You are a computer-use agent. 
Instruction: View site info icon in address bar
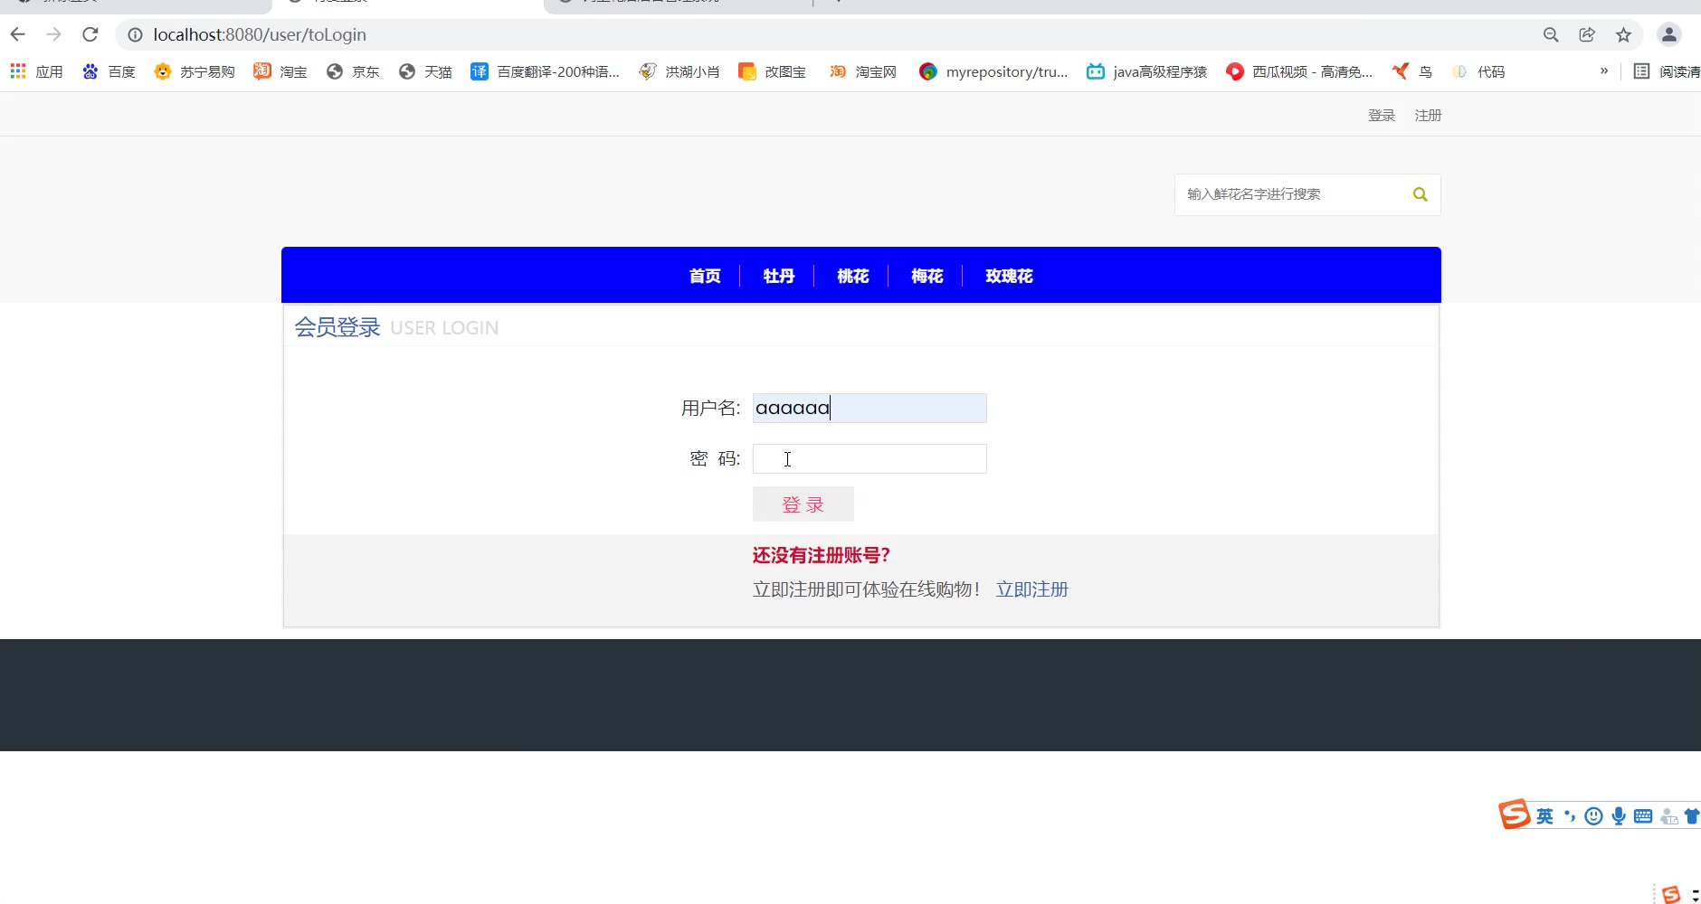point(135,34)
